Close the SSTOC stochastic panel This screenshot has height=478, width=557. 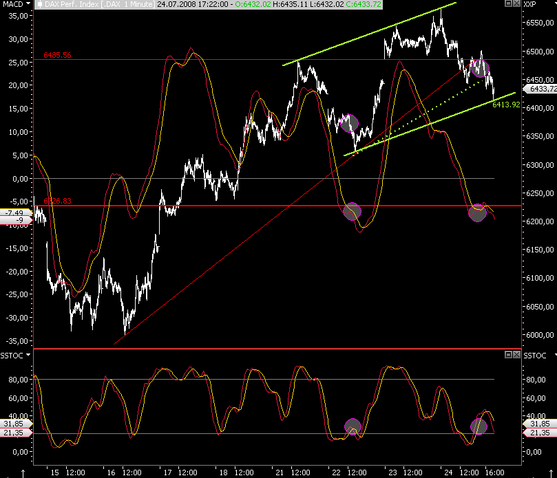tap(516, 354)
